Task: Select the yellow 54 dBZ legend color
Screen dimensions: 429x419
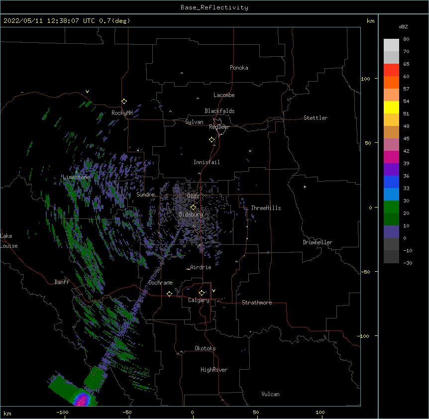Action: coord(391,107)
